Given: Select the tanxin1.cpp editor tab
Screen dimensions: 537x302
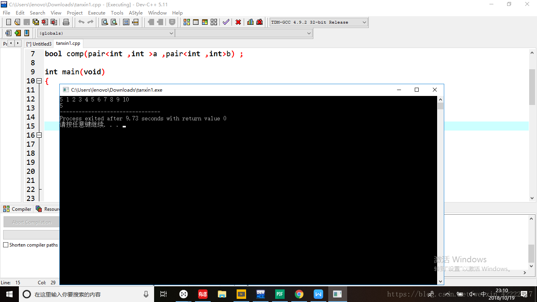Looking at the screenshot, I should (68, 43).
